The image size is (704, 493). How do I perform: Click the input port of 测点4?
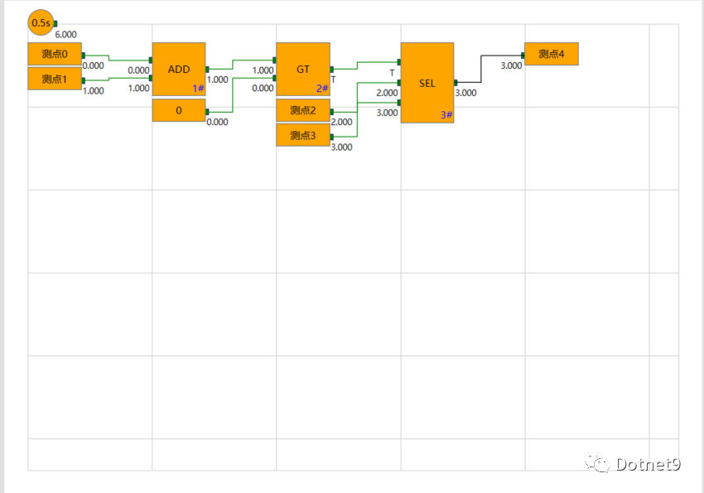pyautogui.click(x=523, y=56)
